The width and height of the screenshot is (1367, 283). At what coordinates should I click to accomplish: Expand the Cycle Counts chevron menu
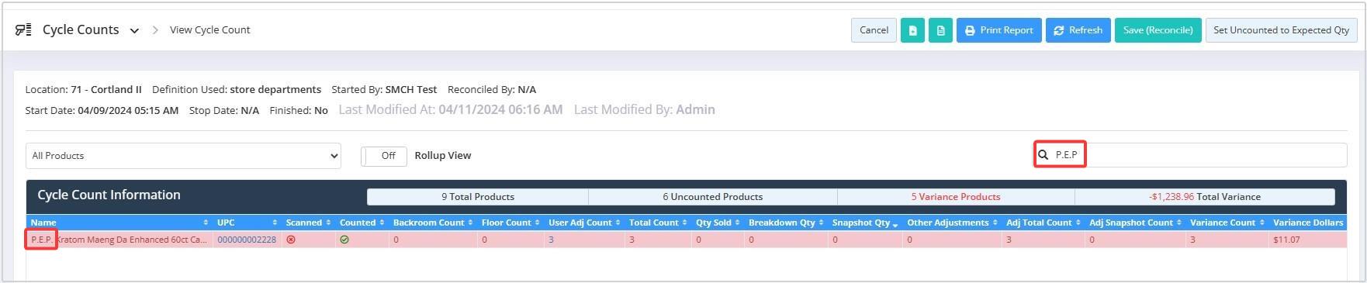[134, 31]
